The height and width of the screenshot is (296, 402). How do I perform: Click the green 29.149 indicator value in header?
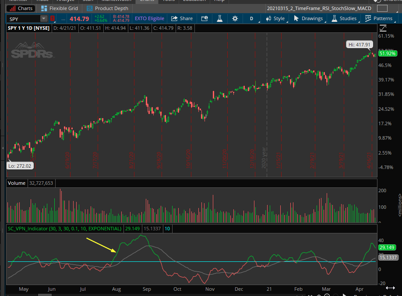[132, 229]
